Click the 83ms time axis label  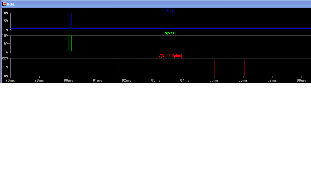[156, 80]
